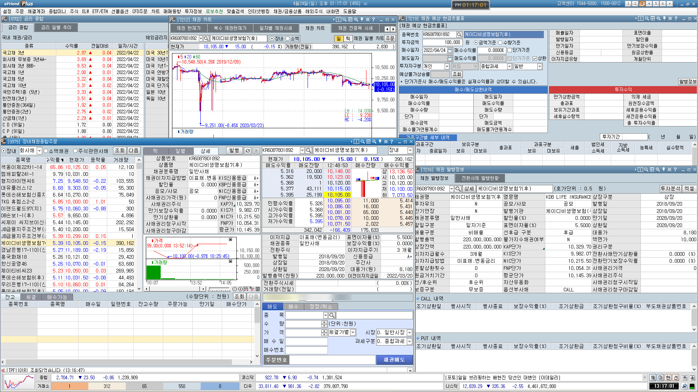The width and height of the screenshot is (698, 392).
Task: Zoom in icon in 7212 bond chart window
Action: click(x=356, y=20)
